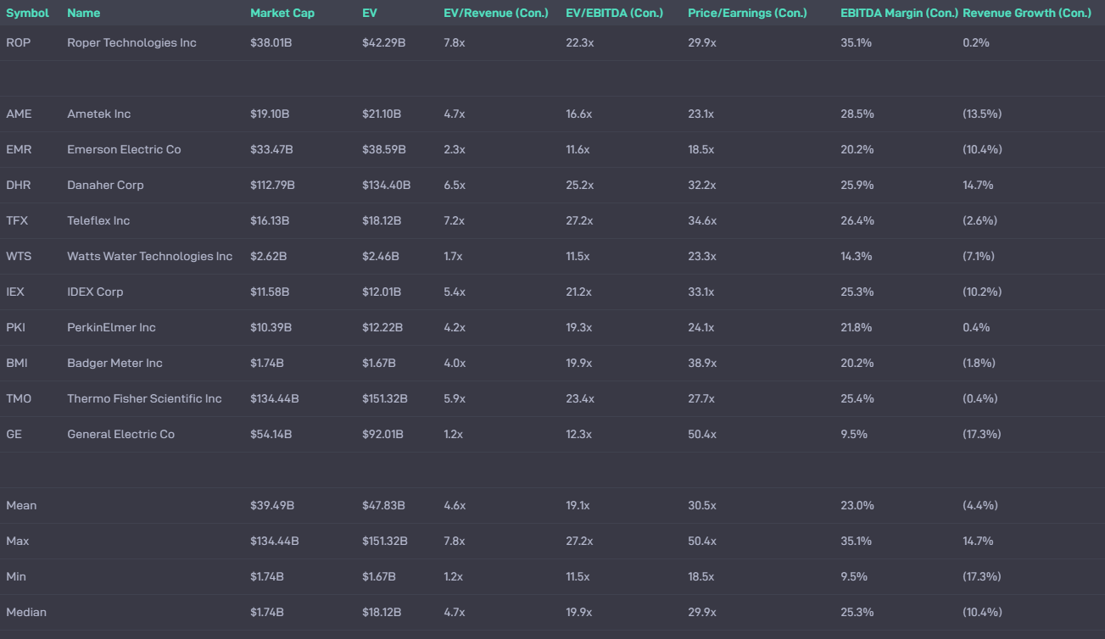Click the Max summary row label
The height and width of the screenshot is (639, 1105).
pos(20,541)
